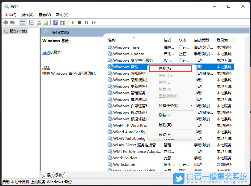
Task: Click the sort arrow on the 名称 column
Action: 134,37
